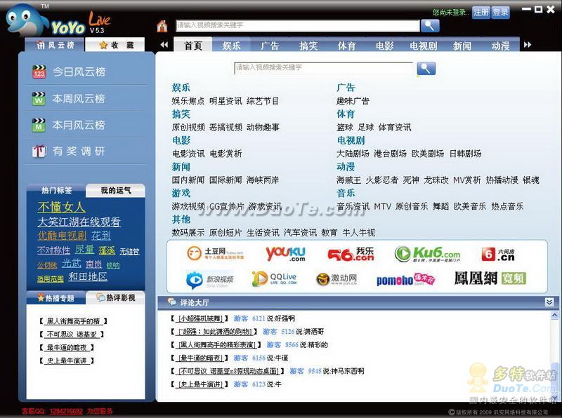This screenshot has height=418, width=562.
Task: Select the 搞笑 tab
Action: [308, 46]
